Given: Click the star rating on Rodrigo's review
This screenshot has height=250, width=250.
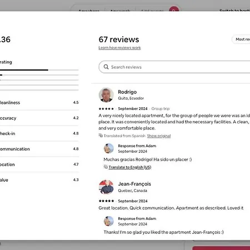Looking at the screenshot, I should pos(106,109).
